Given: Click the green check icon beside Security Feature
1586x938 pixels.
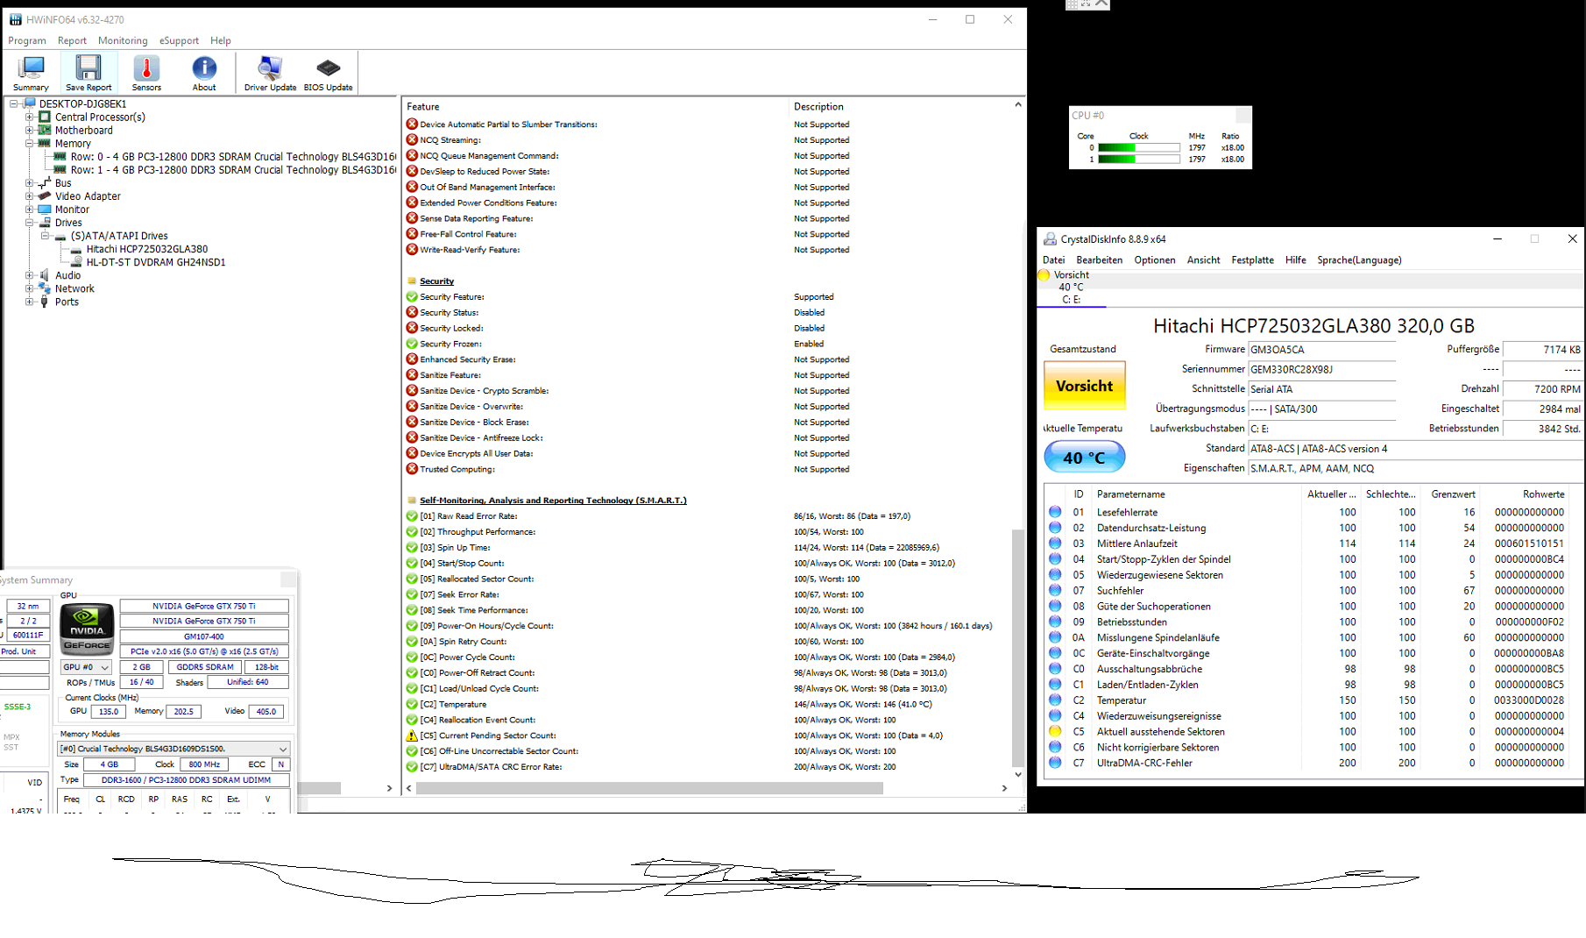Looking at the screenshot, I should (x=412, y=297).
